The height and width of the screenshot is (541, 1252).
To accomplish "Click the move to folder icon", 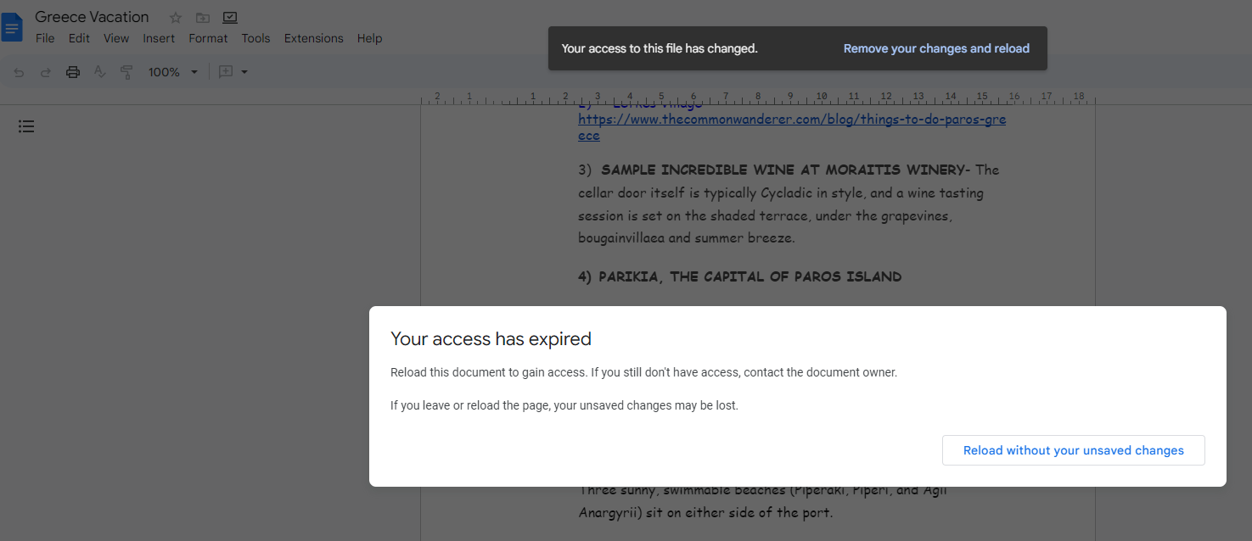I will tap(202, 18).
